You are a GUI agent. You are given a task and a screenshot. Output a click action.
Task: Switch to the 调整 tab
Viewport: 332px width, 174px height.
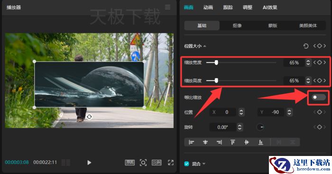[247, 8]
